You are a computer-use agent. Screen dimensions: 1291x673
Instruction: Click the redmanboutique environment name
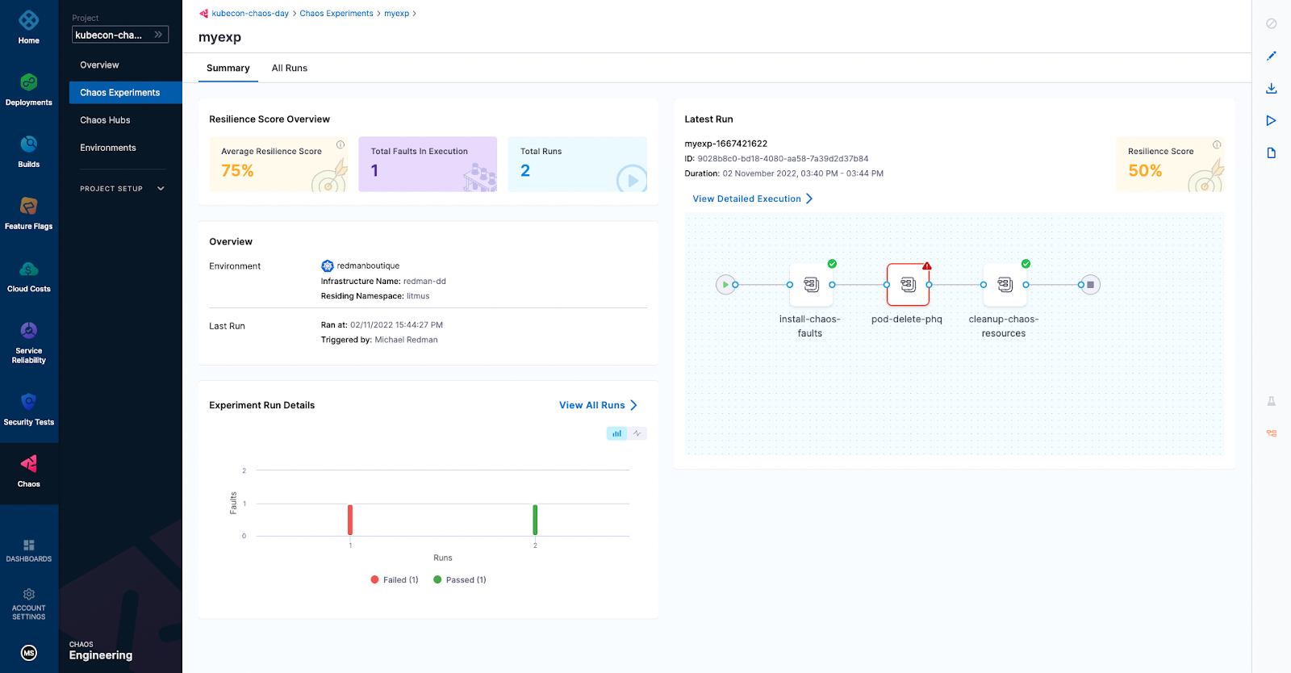pyautogui.click(x=368, y=265)
